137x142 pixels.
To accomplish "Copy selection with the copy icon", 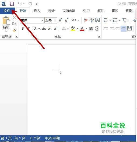I will tap(14, 24).
